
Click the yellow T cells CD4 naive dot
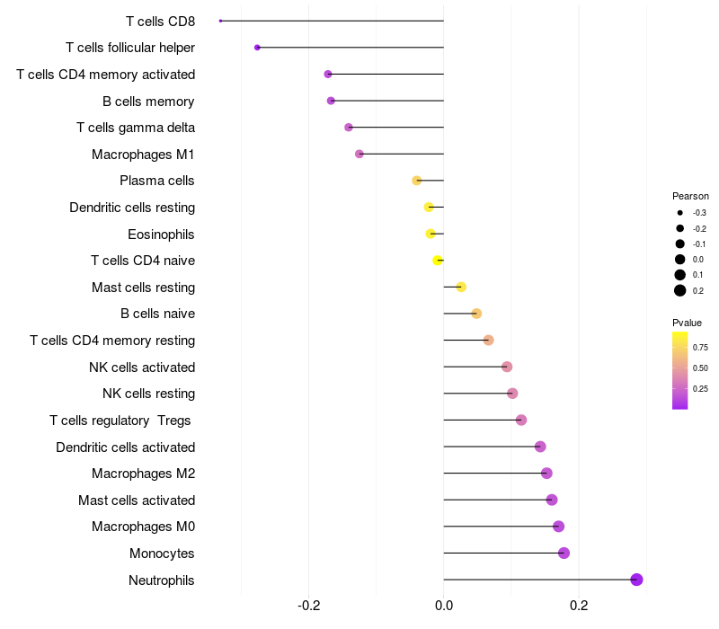coord(438,261)
